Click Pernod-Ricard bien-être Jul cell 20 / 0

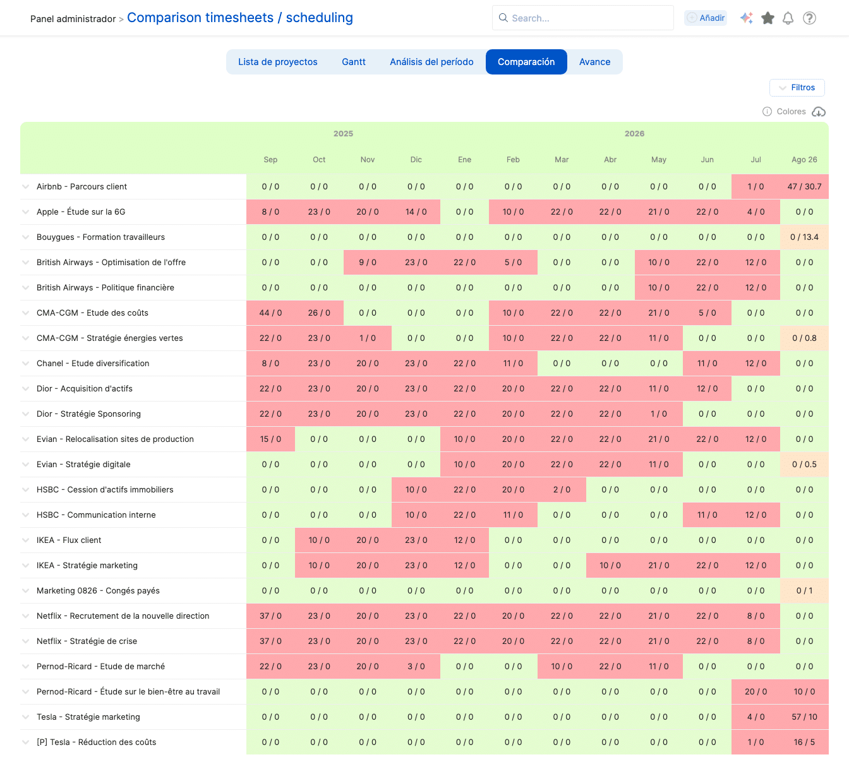[x=756, y=692]
